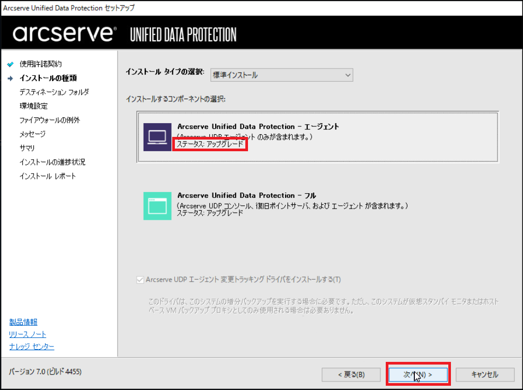Toggle the 変更トラッキング ドライバ install checkbox
The height and width of the screenshot is (390, 523).
pyautogui.click(x=140, y=280)
